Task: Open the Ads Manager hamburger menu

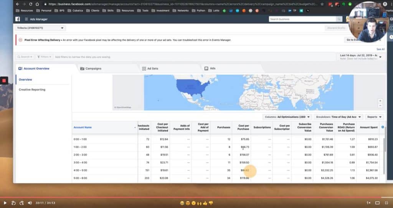Action: point(26,19)
